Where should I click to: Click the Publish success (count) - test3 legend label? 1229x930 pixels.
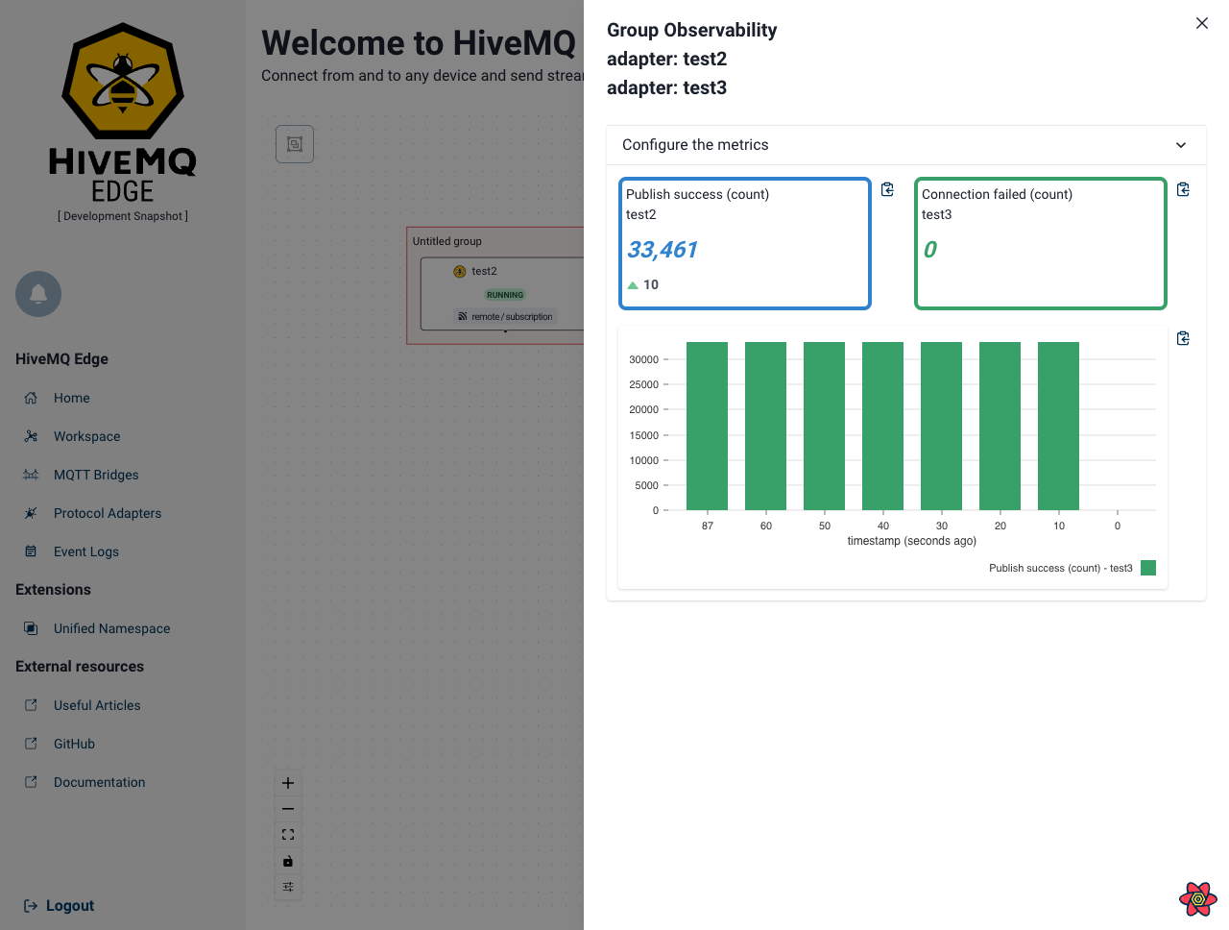pos(1061,568)
